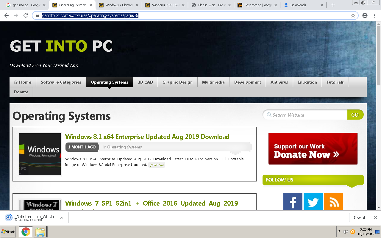Open the Development category

click(x=248, y=82)
